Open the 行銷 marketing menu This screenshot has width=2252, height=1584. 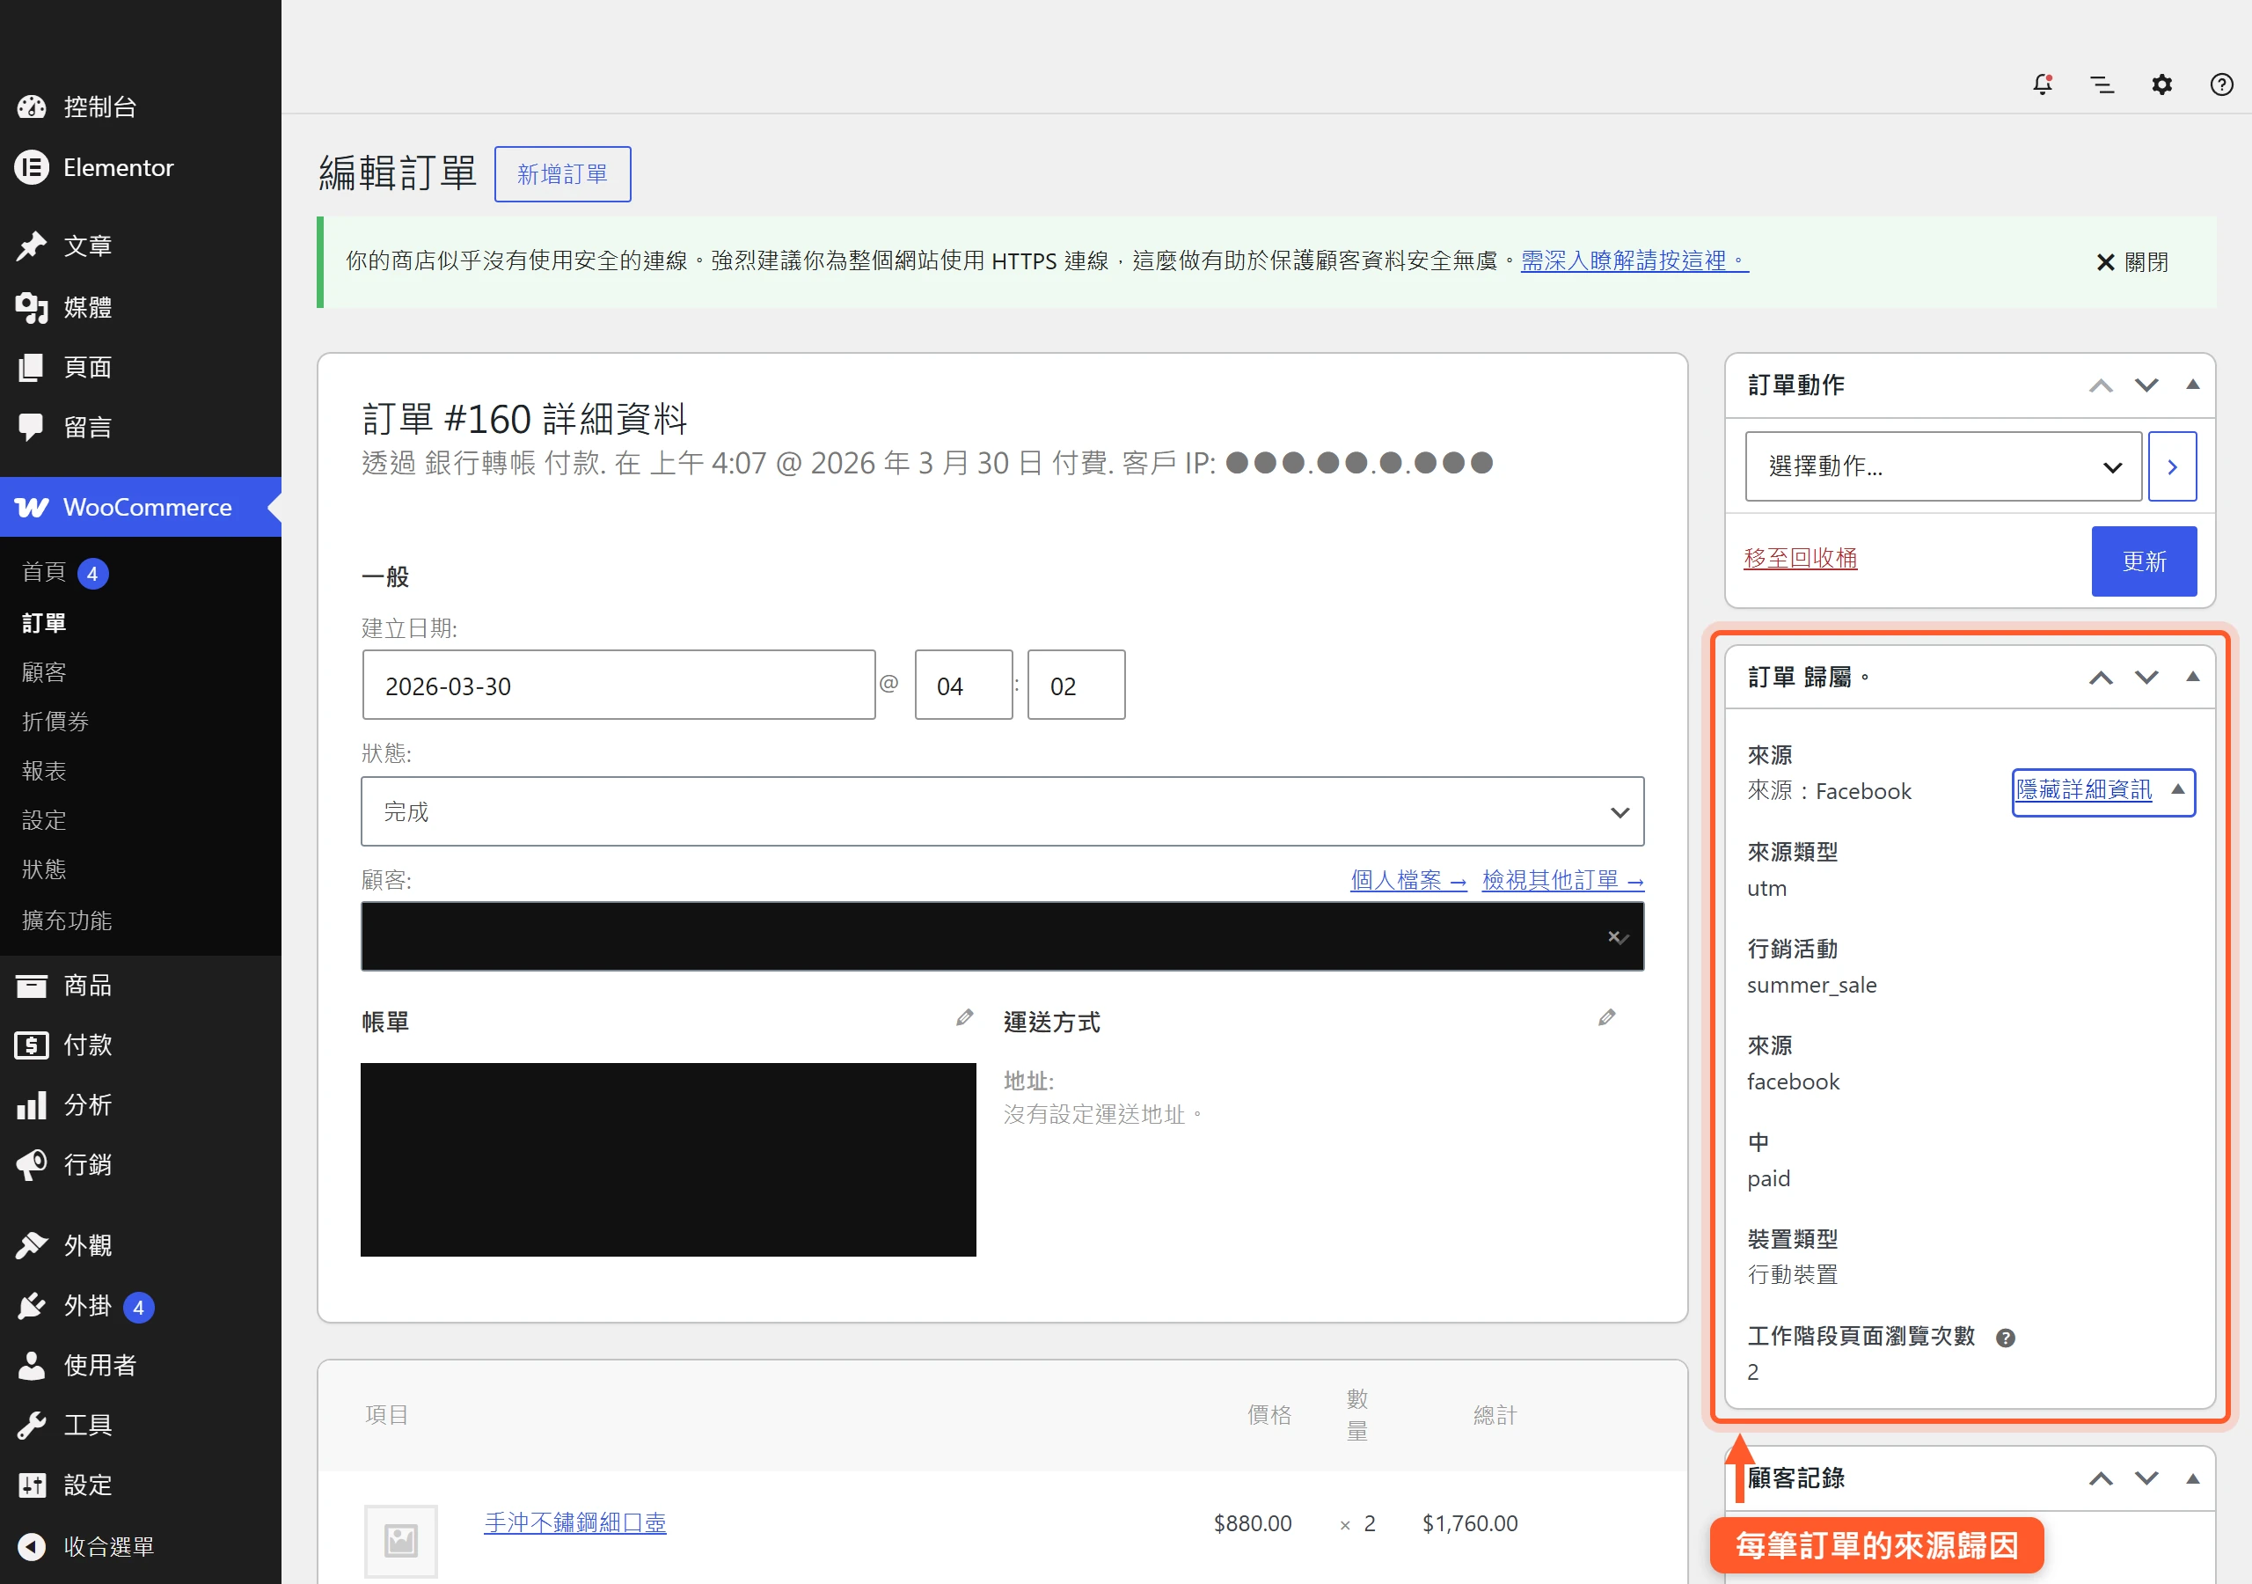pyautogui.click(x=65, y=1165)
